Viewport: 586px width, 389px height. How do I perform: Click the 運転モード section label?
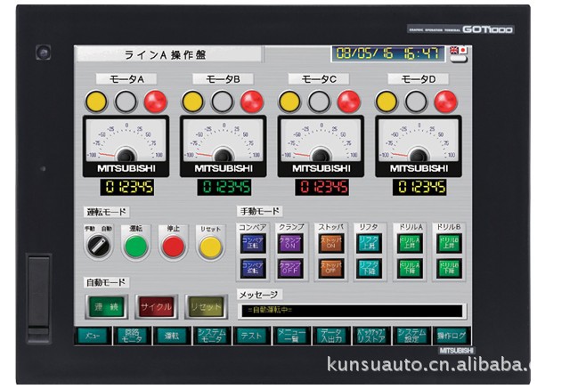(x=107, y=212)
